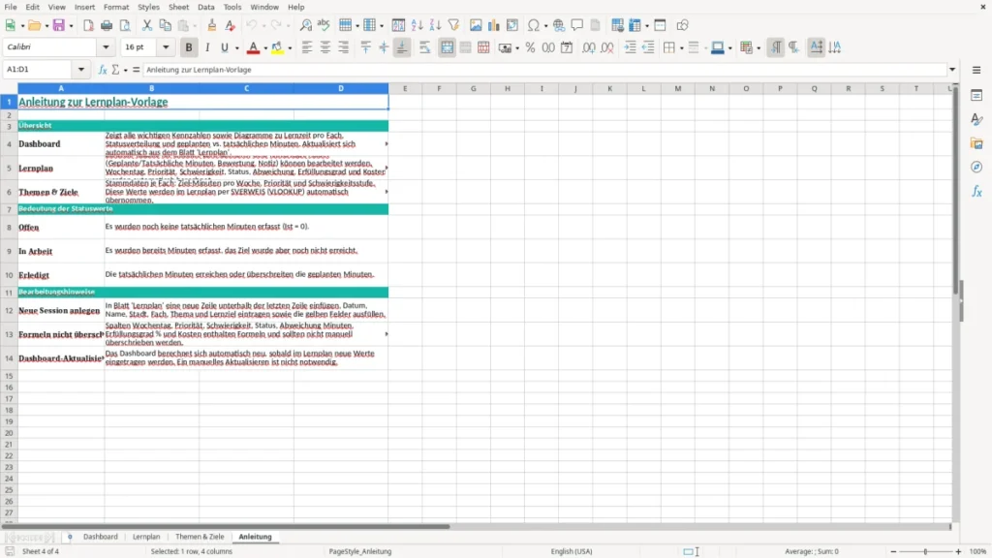
Task: Open the underline style dropdown
Action: point(237,48)
